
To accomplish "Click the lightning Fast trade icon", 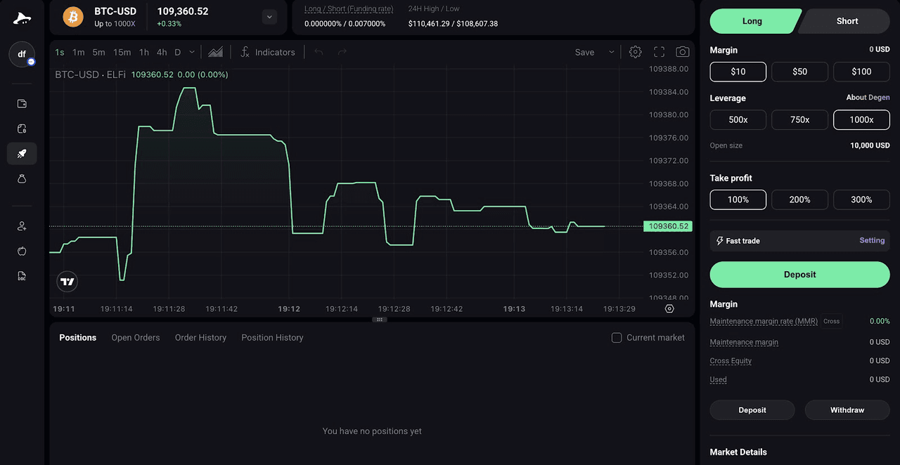I will point(720,241).
